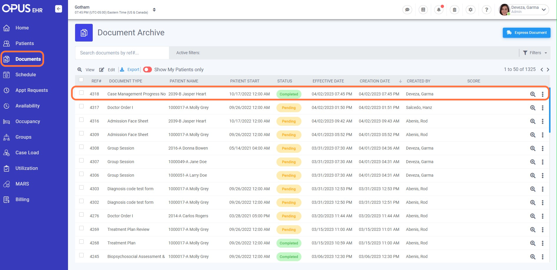This screenshot has width=557, height=270.
Task: Go to previous page of documents
Action: tap(542, 70)
